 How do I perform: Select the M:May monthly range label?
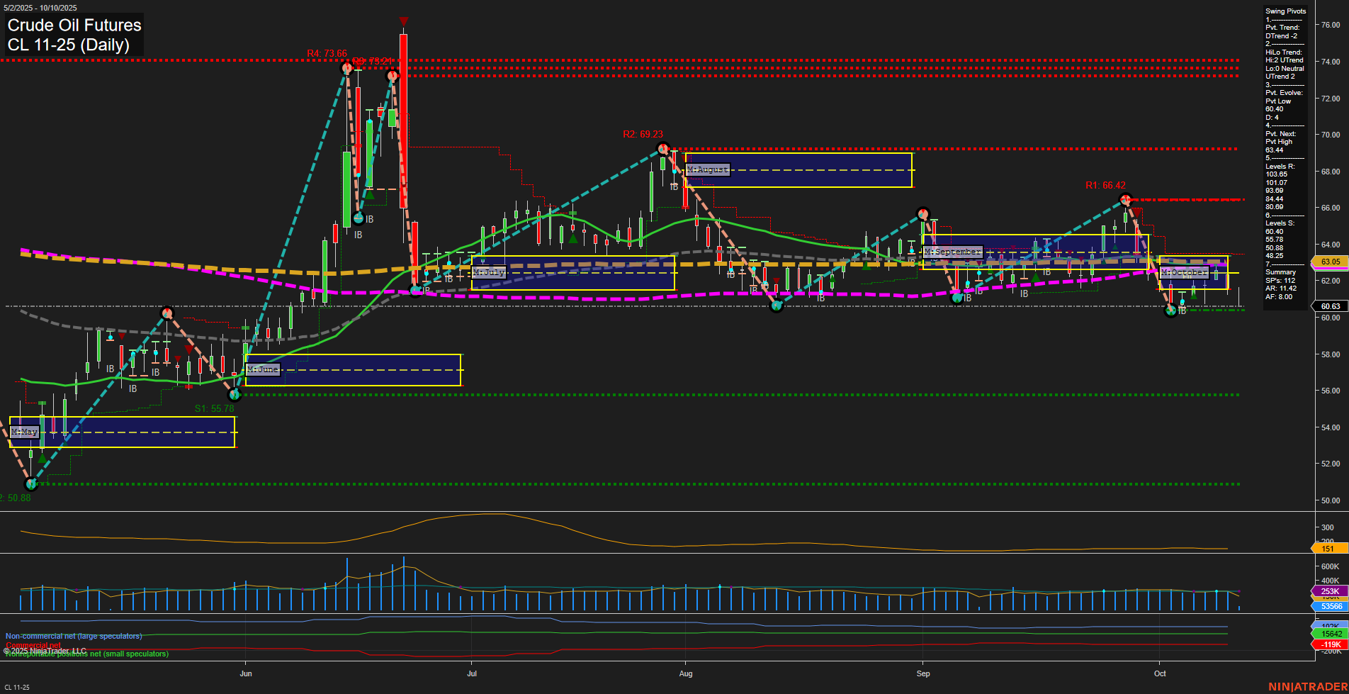pyautogui.click(x=23, y=431)
